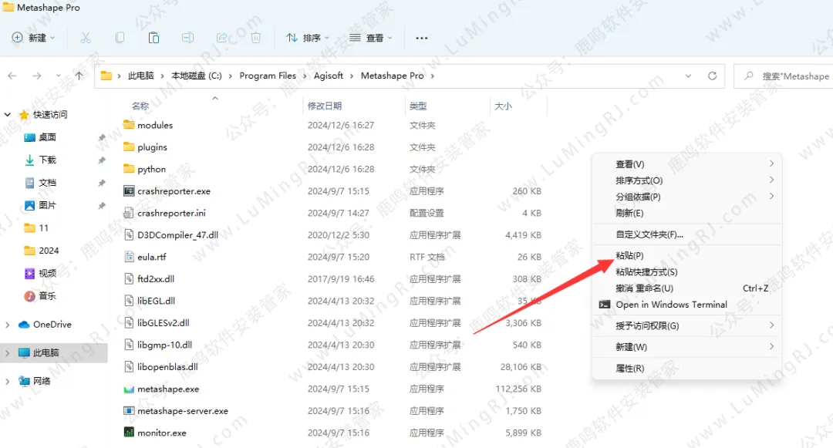This screenshot has height=448, width=833.
Task: Open the 新建 (New) toolbar dropdown
Action: [x=34, y=38]
